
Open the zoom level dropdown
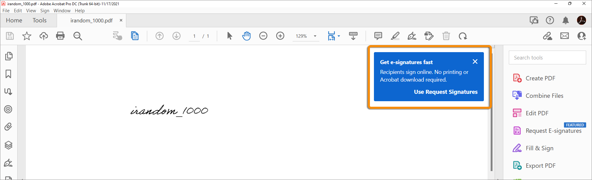(x=315, y=36)
